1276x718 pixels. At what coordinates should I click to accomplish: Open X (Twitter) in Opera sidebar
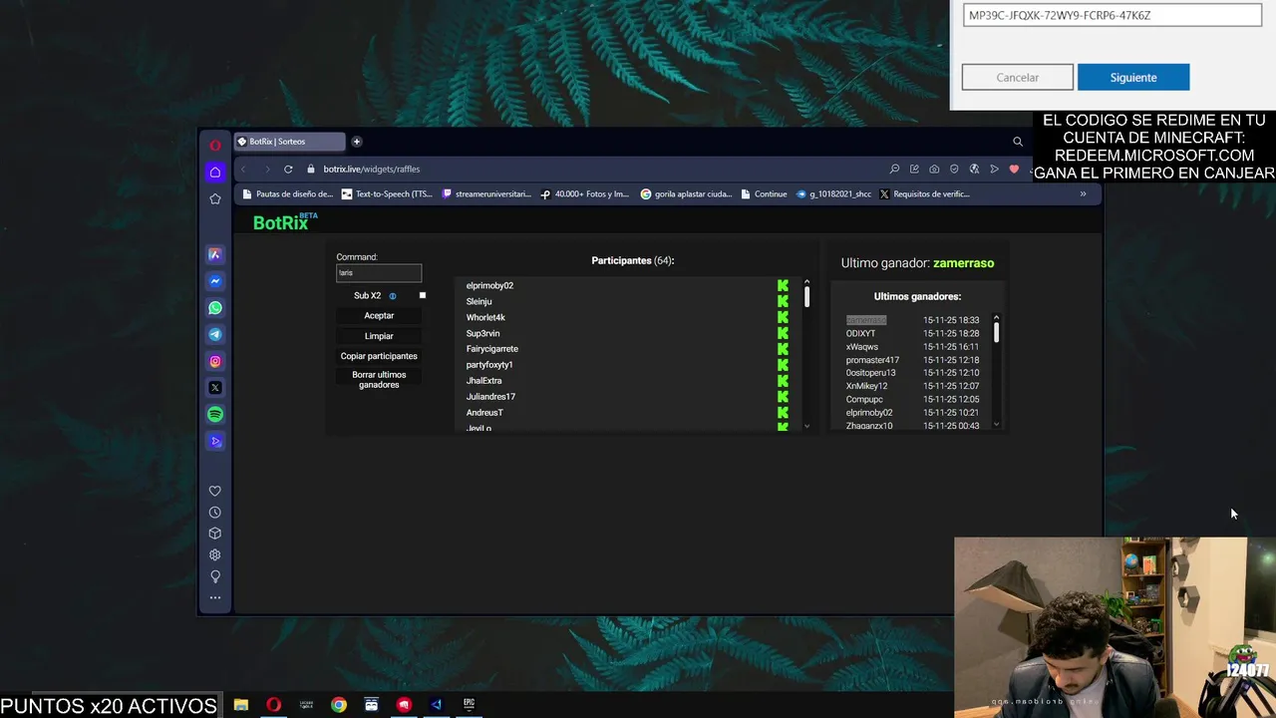click(x=214, y=388)
